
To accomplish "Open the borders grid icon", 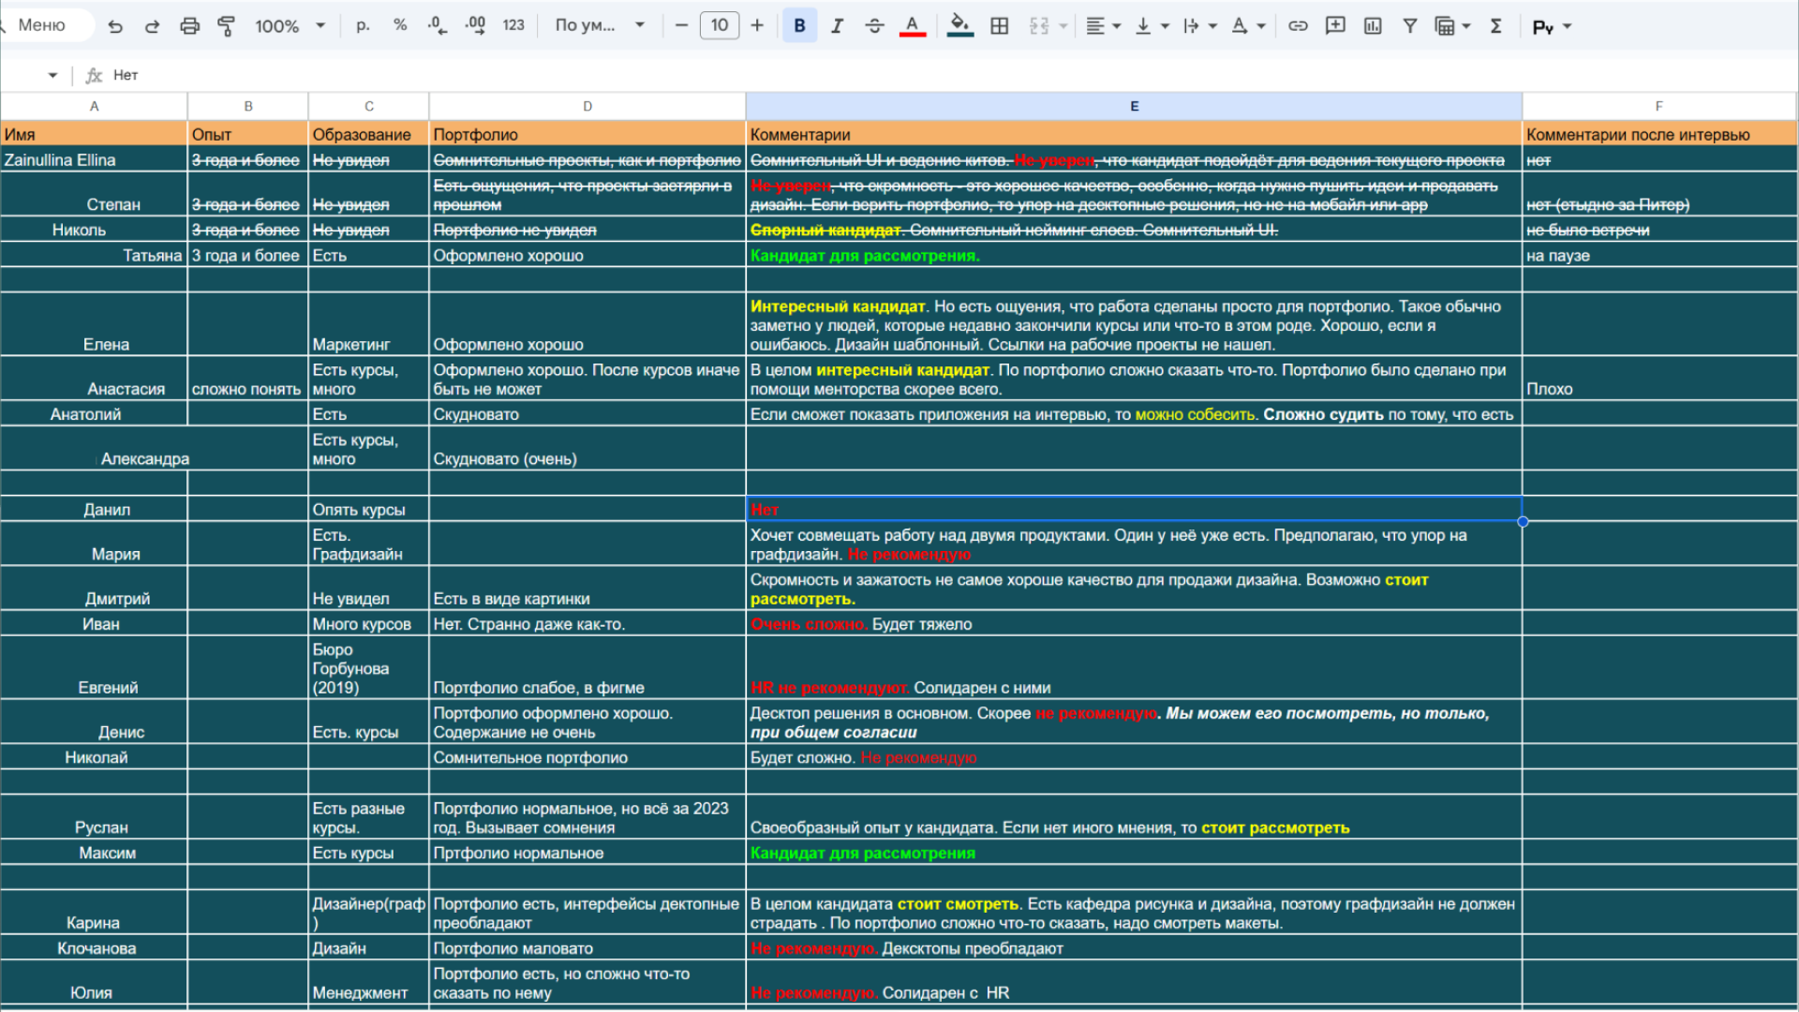I will (x=1000, y=26).
